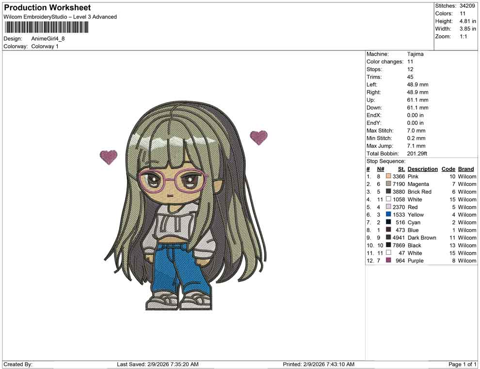
Task: Click the Brand column header
Action: coord(465,169)
